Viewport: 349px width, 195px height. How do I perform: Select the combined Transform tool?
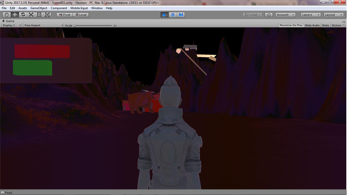pyautogui.click(x=47, y=15)
